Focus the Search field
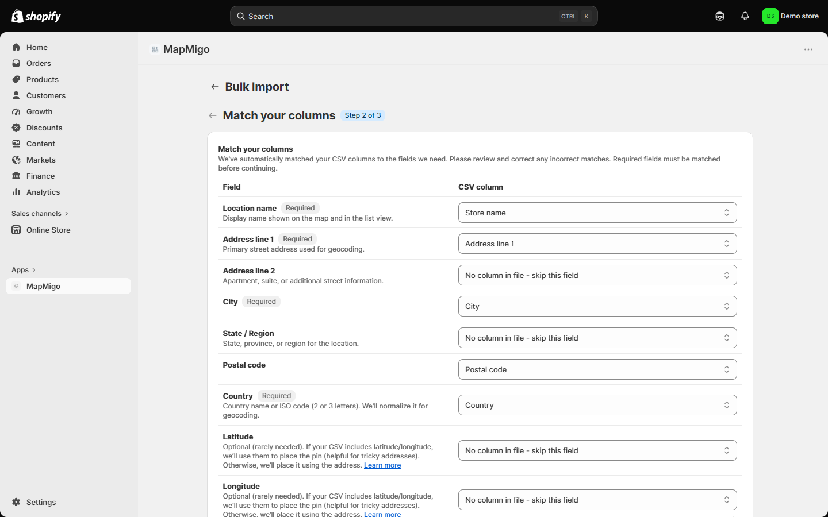828x517 pixels. coord(413,16)
